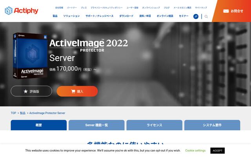Image resolution: width=251 pixels, height=157 pixels.
Task: Click the ActiveImage 2022 Protector title
Action: tap(89, 45)
